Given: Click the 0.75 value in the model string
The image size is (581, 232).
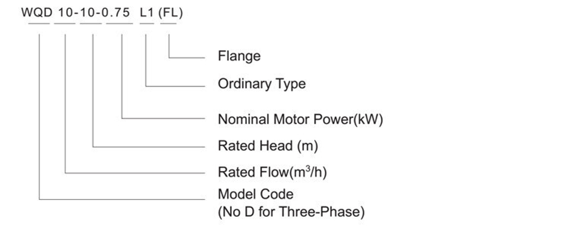Looking at the screenshot, I should click(x=116, y=13).
